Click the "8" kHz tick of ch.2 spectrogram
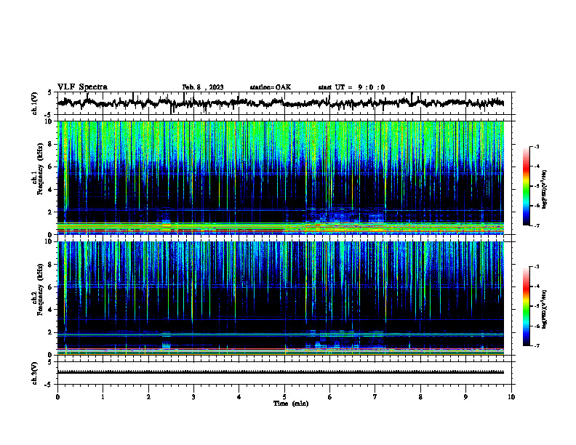This screenshot has width=576, height=445. click(x=50, y=265)
